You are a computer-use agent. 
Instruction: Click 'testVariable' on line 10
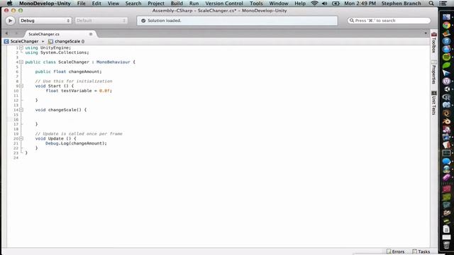[x=76, y=91]
